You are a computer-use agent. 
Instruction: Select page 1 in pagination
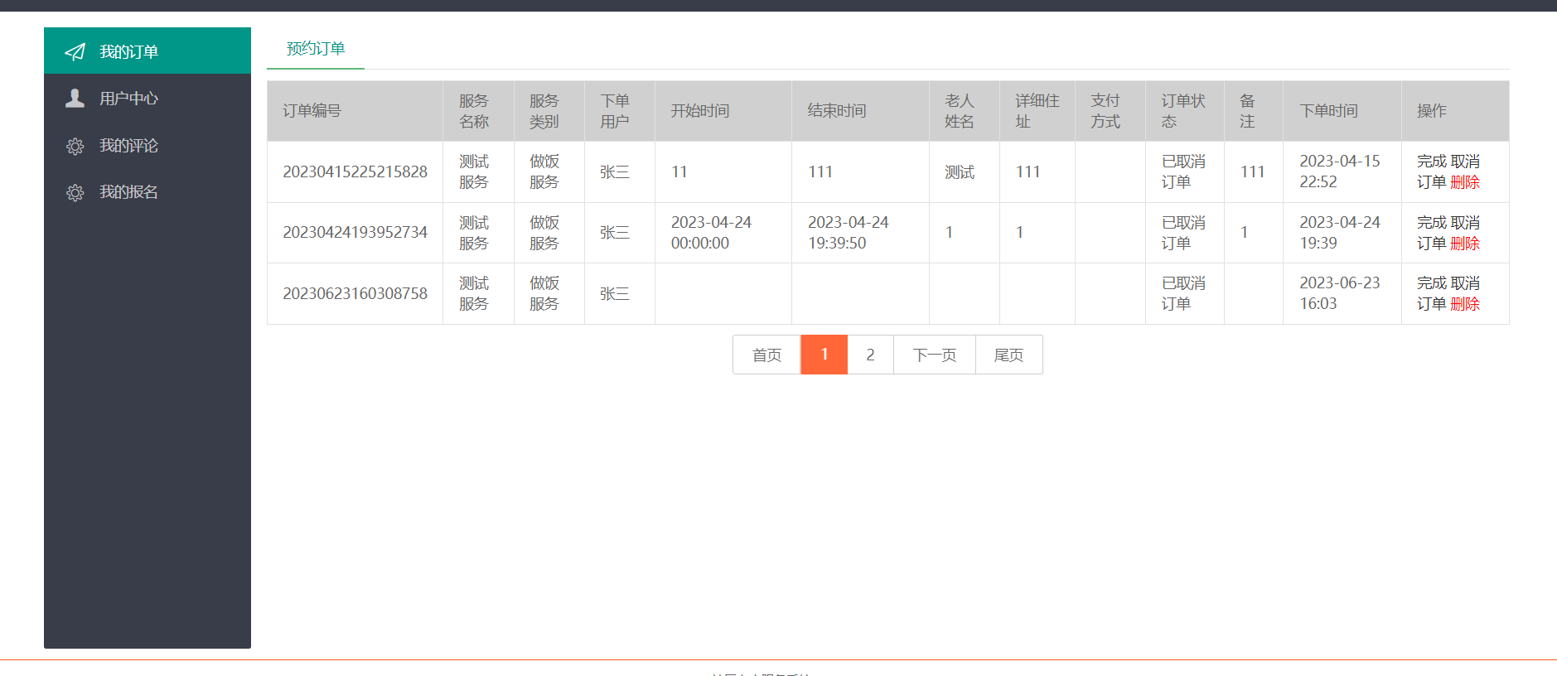[x=824, y=355]
